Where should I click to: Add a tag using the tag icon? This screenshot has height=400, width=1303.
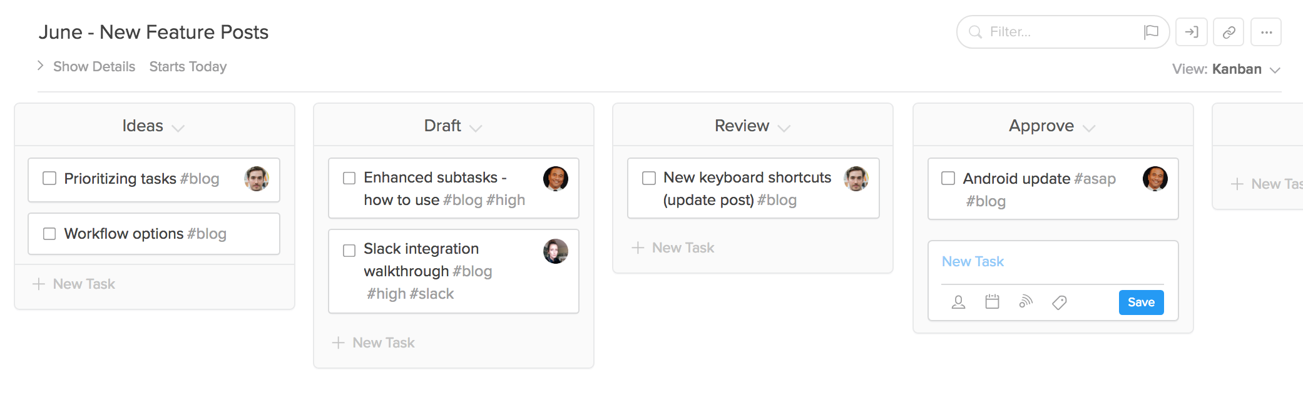coord(1059,302)
